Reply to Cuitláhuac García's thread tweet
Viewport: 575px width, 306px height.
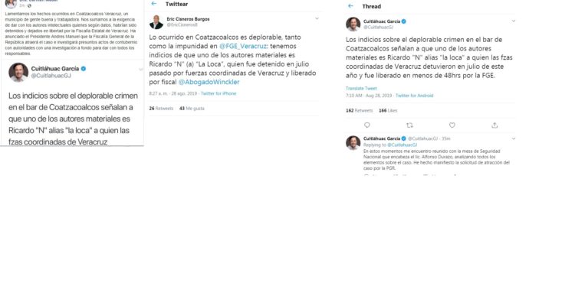point(367,125)
